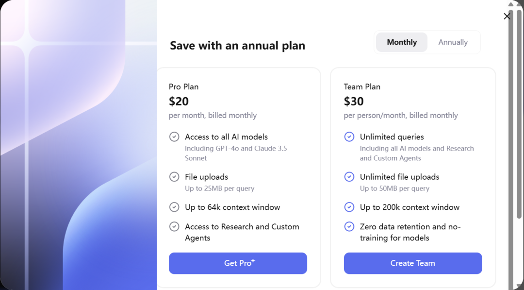
Task: Click the checkmark icon beside Access to all AI models
Action: pyautogui.click(x=174, y=137)
